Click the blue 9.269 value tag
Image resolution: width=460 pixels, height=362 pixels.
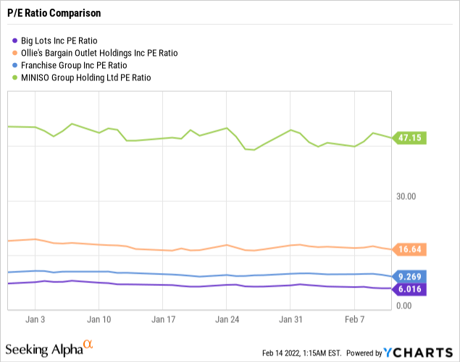(410, 277)
